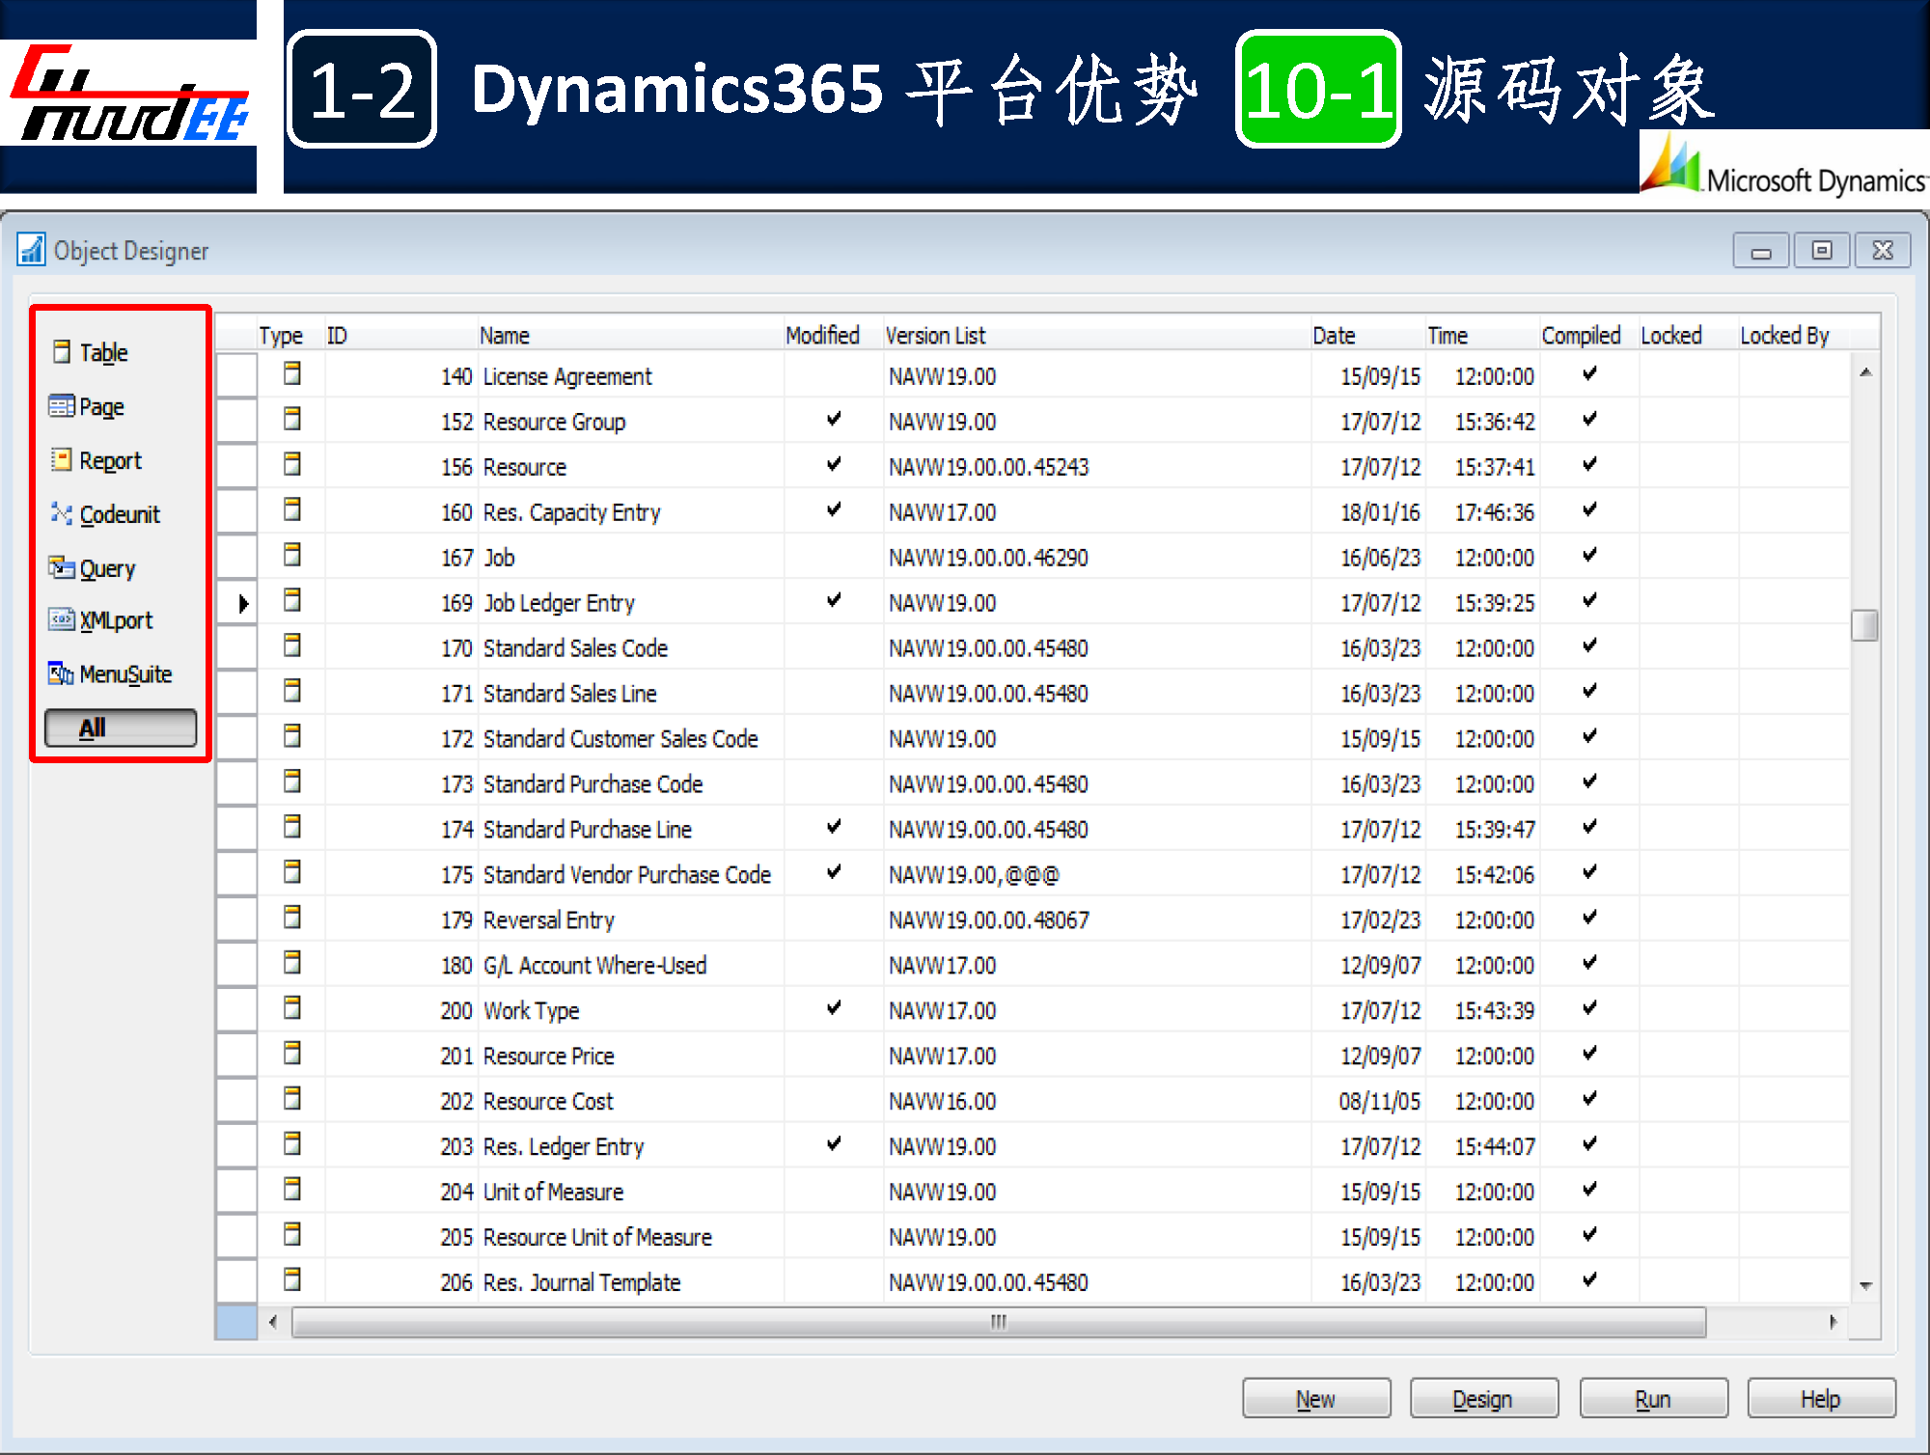This screenshot has height=1455, width=1930.
Task: Toggle Modified checkmark for Resource Group
Action: click(x=834, y=420)
